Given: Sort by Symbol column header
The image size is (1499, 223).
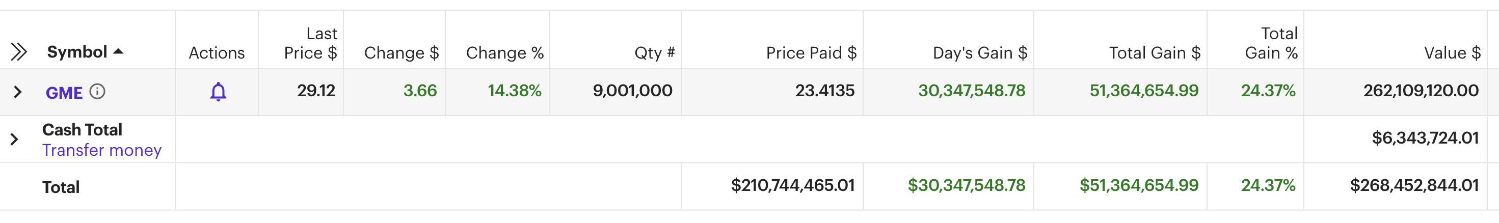Looking at the screenshot, I should (x=77, y=52).
